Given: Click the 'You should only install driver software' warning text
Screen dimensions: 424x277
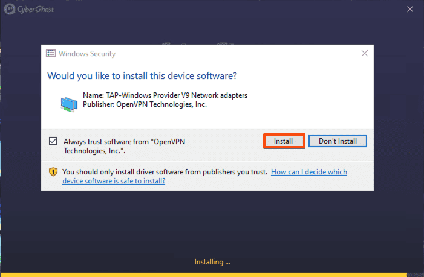Looking at the screenshot, I should (x=165, y=172).
